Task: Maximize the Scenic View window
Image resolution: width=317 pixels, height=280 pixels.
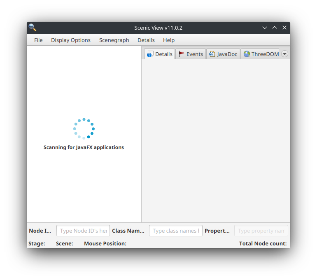Action: [275, 28]
